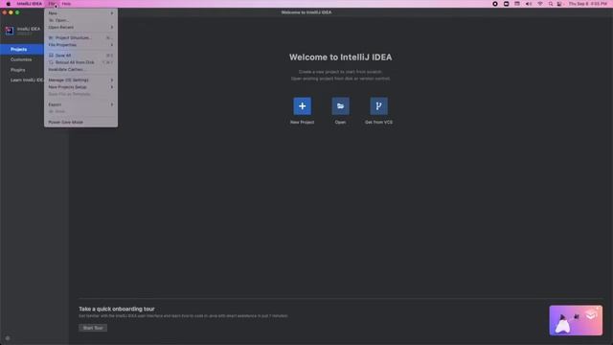
Task: Switch to the Customize tab
Action: pos(22,59)
